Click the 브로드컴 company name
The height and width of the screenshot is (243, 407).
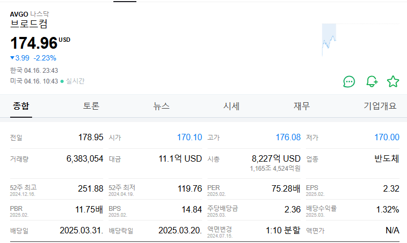29,24
